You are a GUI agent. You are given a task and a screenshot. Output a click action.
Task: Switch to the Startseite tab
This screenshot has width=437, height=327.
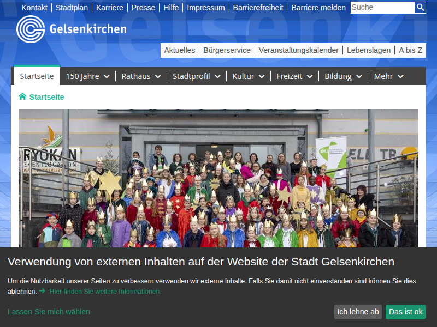coord(36,76)
